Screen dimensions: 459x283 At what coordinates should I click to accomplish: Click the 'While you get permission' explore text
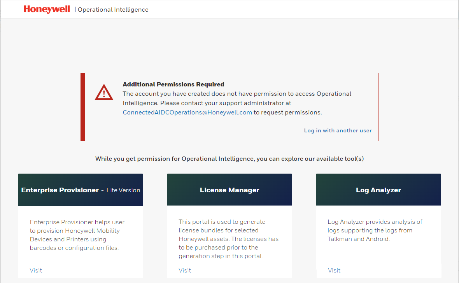(x=229, y=159)
